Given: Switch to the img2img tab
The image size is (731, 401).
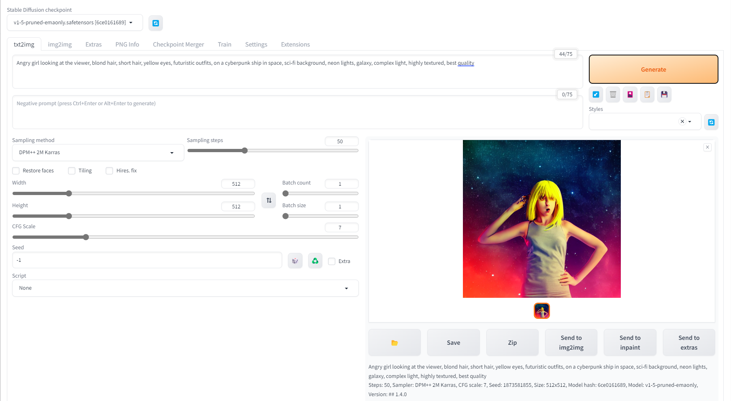Looking at the screenshot, I should [x=60, y=45].
